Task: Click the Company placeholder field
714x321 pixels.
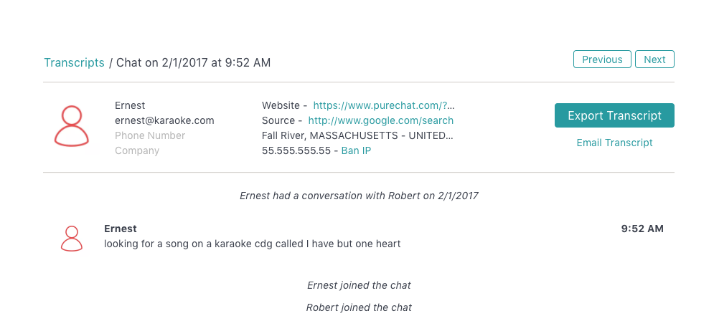Action: click(137, 150)
